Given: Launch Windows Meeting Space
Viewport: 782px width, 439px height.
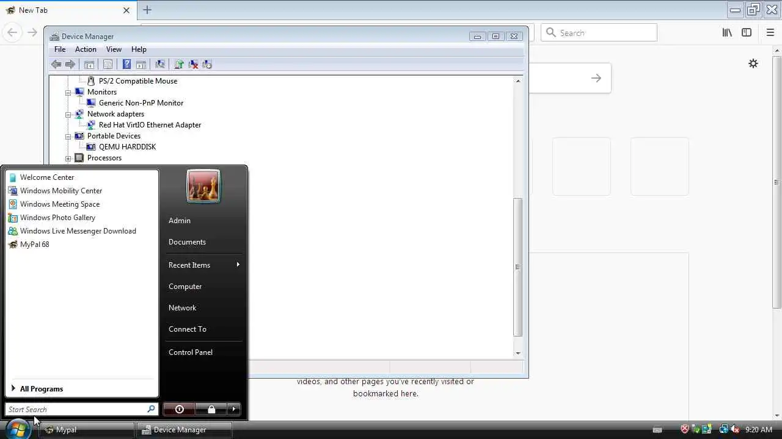Looking at the screenshot, I should [x=82, y=204].
